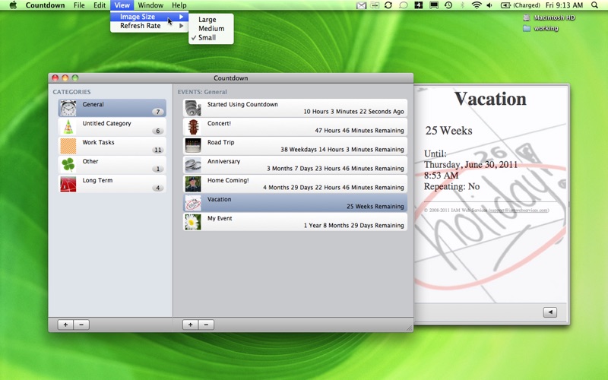Click the Anniversary rings icon
This screenshot has height=380, width=608.
[x=193, y=165]
